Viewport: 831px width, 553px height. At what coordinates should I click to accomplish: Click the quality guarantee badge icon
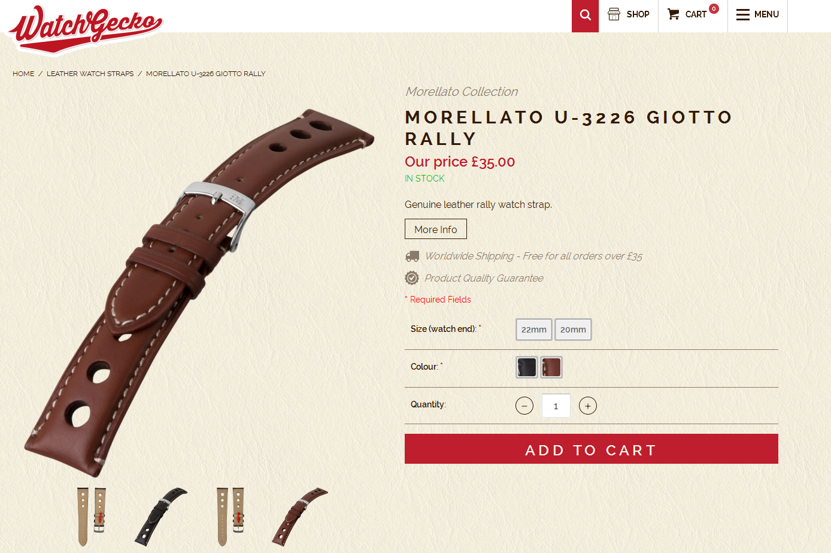[x=412, y=278]
